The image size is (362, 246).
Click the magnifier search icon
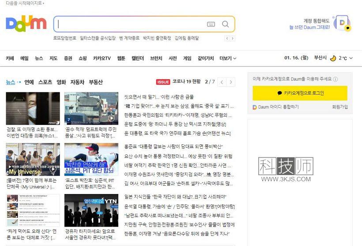225,24
